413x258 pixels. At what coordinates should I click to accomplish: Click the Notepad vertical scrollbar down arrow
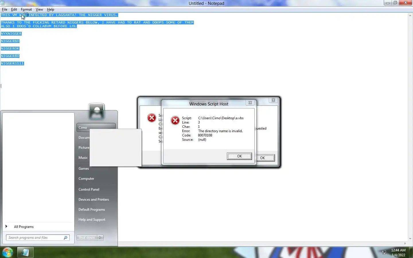pos(410,239)
